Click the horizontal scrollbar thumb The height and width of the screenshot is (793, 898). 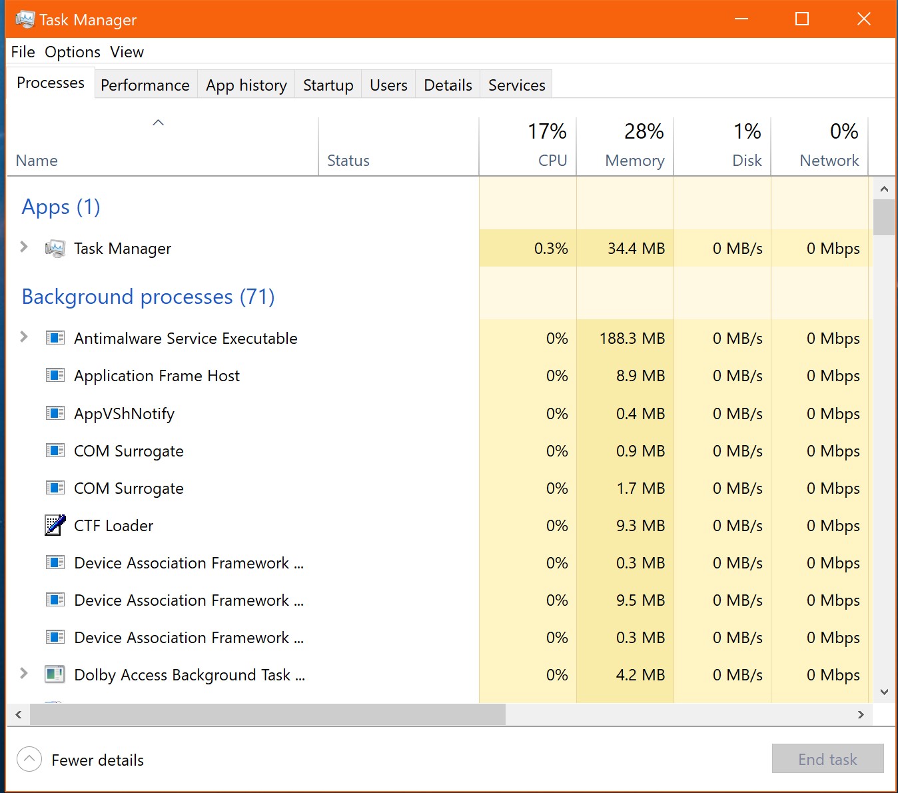[x=268, y=714]
